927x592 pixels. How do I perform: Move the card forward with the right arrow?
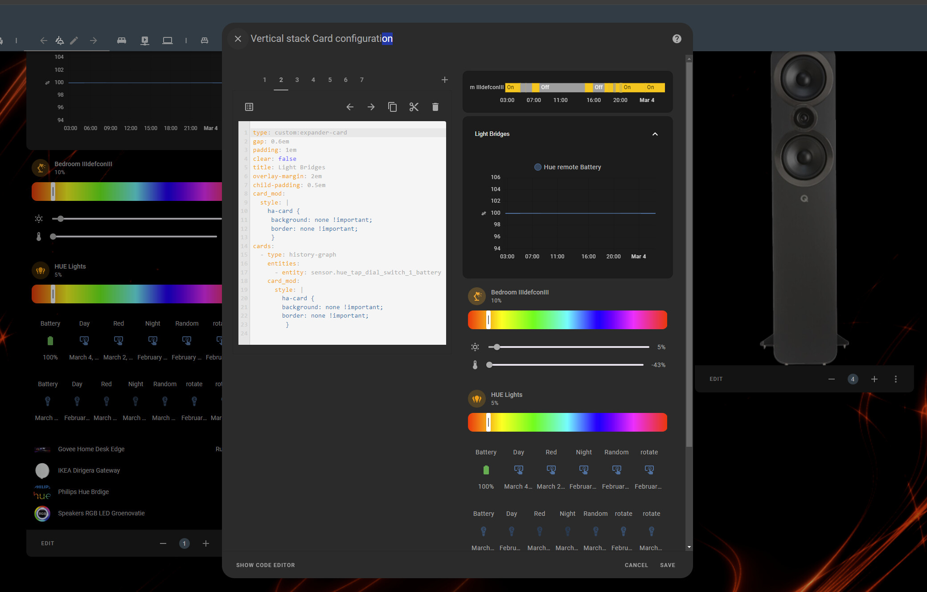pyautogui.click(x=371, y=107)
